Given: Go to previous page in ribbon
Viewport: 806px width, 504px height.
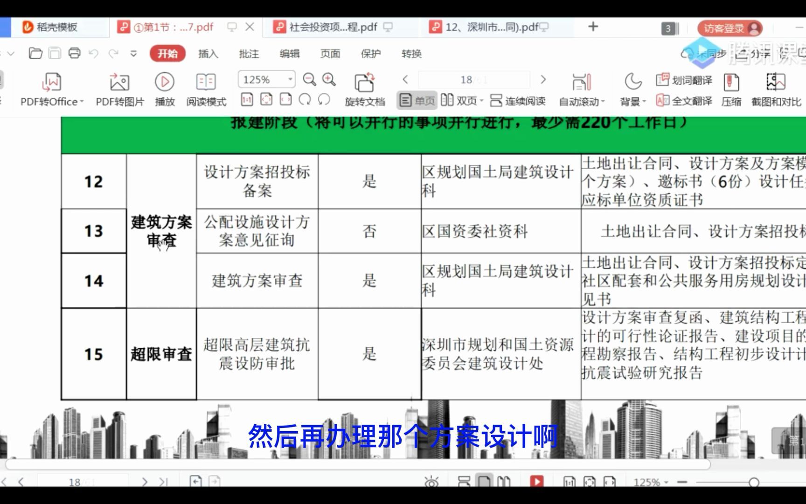Looking at the screenshot, I should tap(405, 80).
